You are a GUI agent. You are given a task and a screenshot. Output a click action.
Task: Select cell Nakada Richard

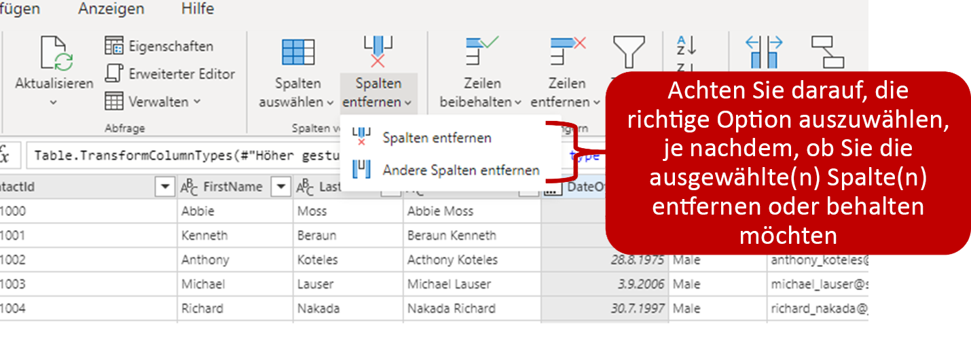[472, 308]
